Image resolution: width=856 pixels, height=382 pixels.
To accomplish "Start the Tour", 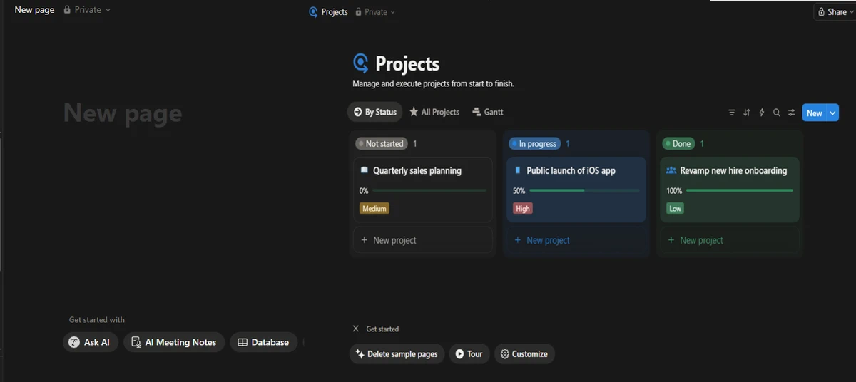I will [469, 353].
